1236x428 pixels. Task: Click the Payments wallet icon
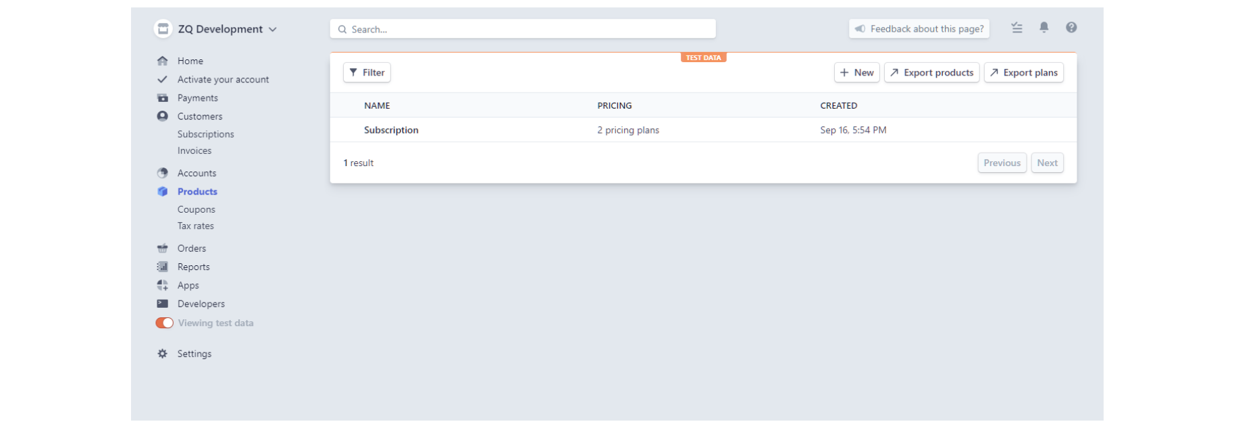[162, 98]
